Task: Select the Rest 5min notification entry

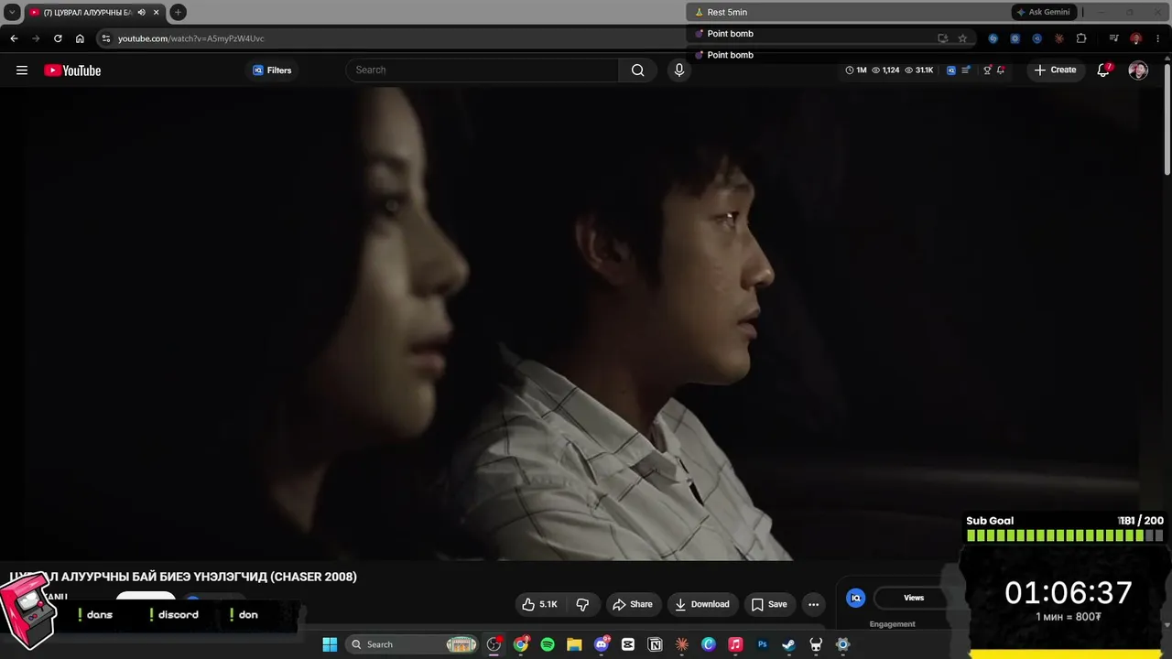Action: 727,12
